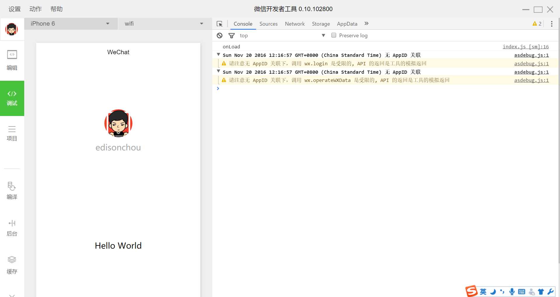Click the console input prompt line

385,89
